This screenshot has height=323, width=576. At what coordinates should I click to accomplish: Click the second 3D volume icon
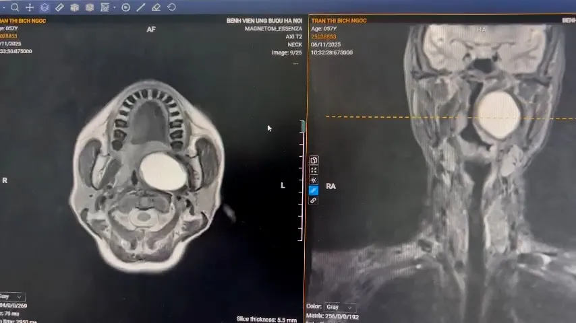pyautogui.click(x=89, y=7)
